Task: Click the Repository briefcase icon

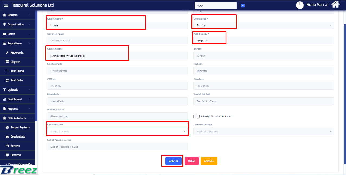Action: click(4, 43)
